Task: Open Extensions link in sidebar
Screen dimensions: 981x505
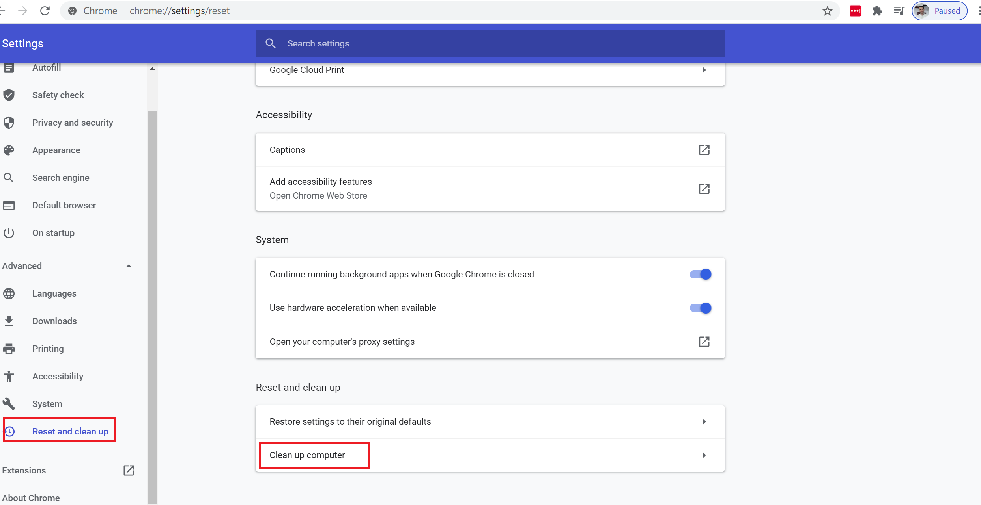Action: pyautogui.click(x=24, y=470)
